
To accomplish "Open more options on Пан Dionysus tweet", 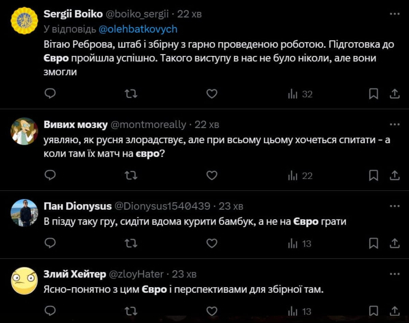I will click(x=394, y=206).
